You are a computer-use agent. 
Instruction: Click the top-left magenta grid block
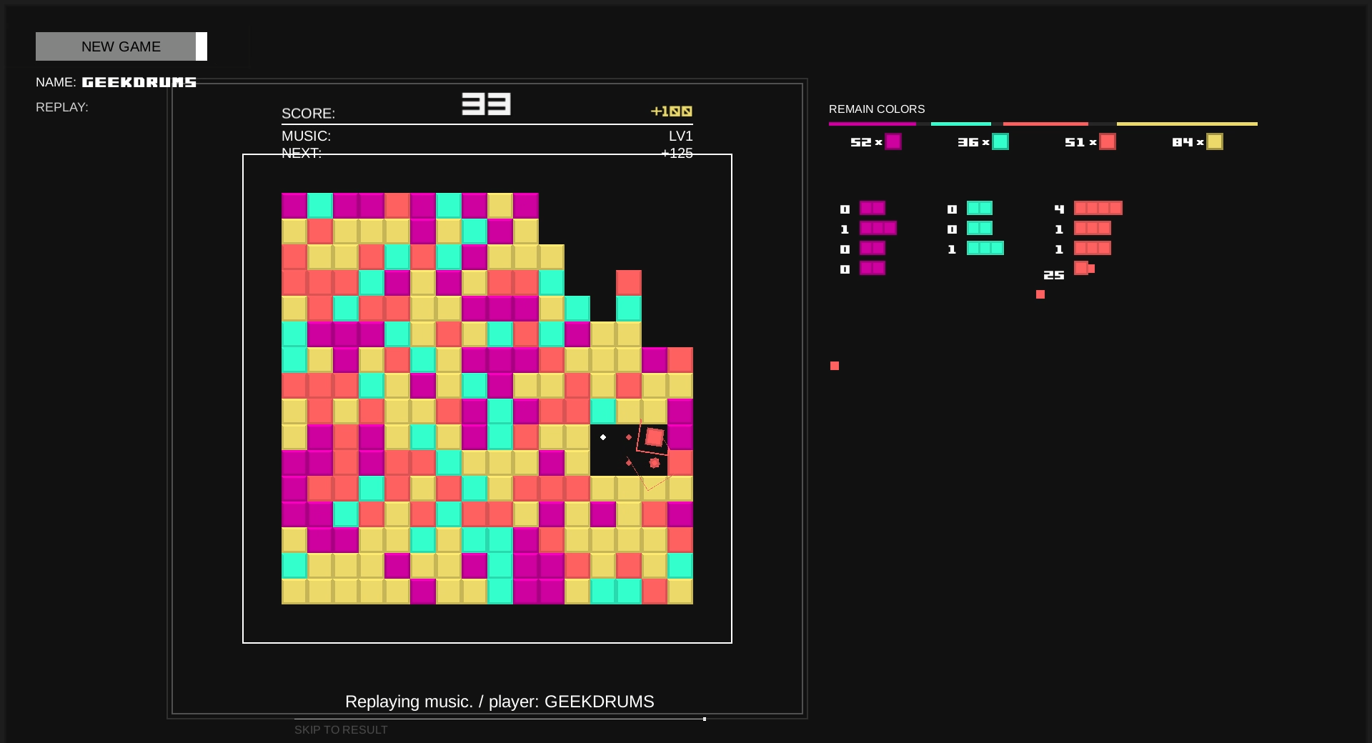[x=294, y=206]
